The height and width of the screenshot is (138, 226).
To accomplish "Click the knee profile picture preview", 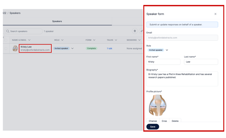I will 158,105.
